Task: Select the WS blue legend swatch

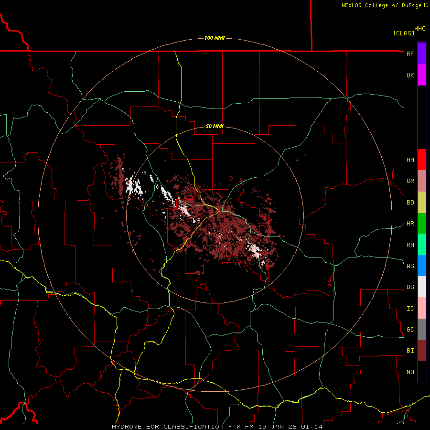Action: pos(422,266)
